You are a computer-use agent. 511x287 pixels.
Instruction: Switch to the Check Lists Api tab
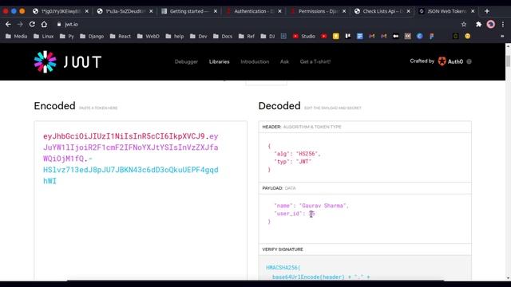pos(382,11)
